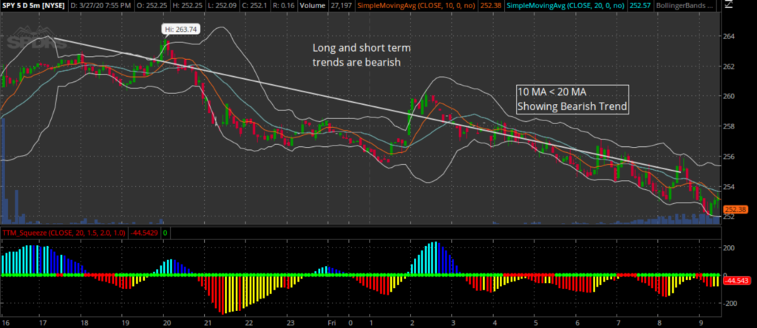Click the orange 252.38 price tag on axis
Viewport: 757px width, 328px height.
[736, 209]
